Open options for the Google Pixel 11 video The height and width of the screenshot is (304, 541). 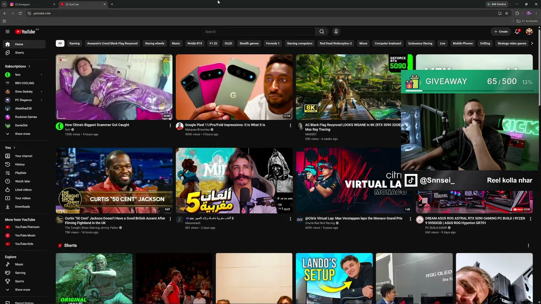pos(290,125)
